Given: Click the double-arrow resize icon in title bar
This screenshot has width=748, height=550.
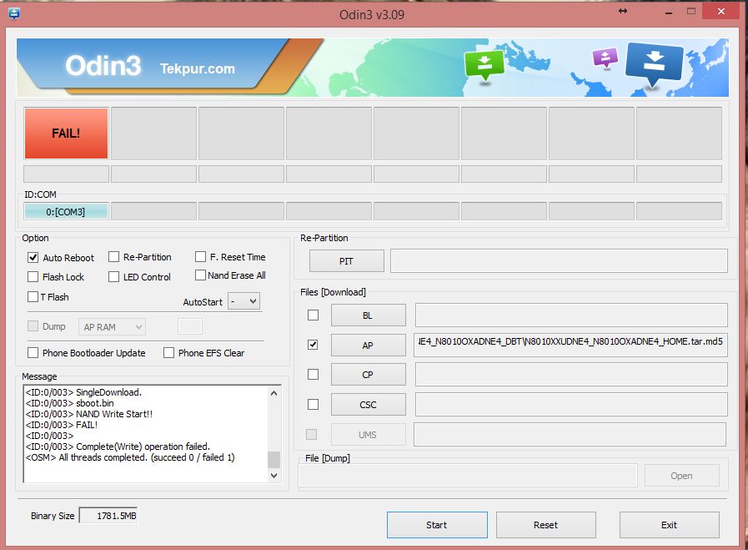Looking at the screenshot, I should [623, 11].
